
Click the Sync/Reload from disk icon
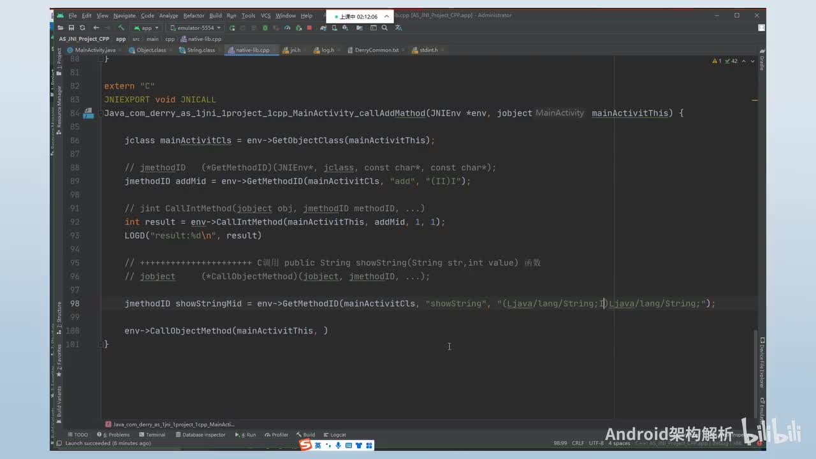click(82, 28)
